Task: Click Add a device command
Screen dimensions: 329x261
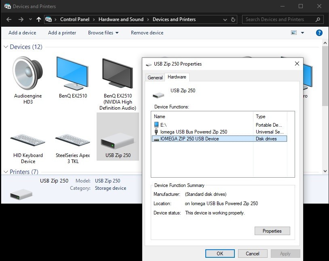Action: 22,33
